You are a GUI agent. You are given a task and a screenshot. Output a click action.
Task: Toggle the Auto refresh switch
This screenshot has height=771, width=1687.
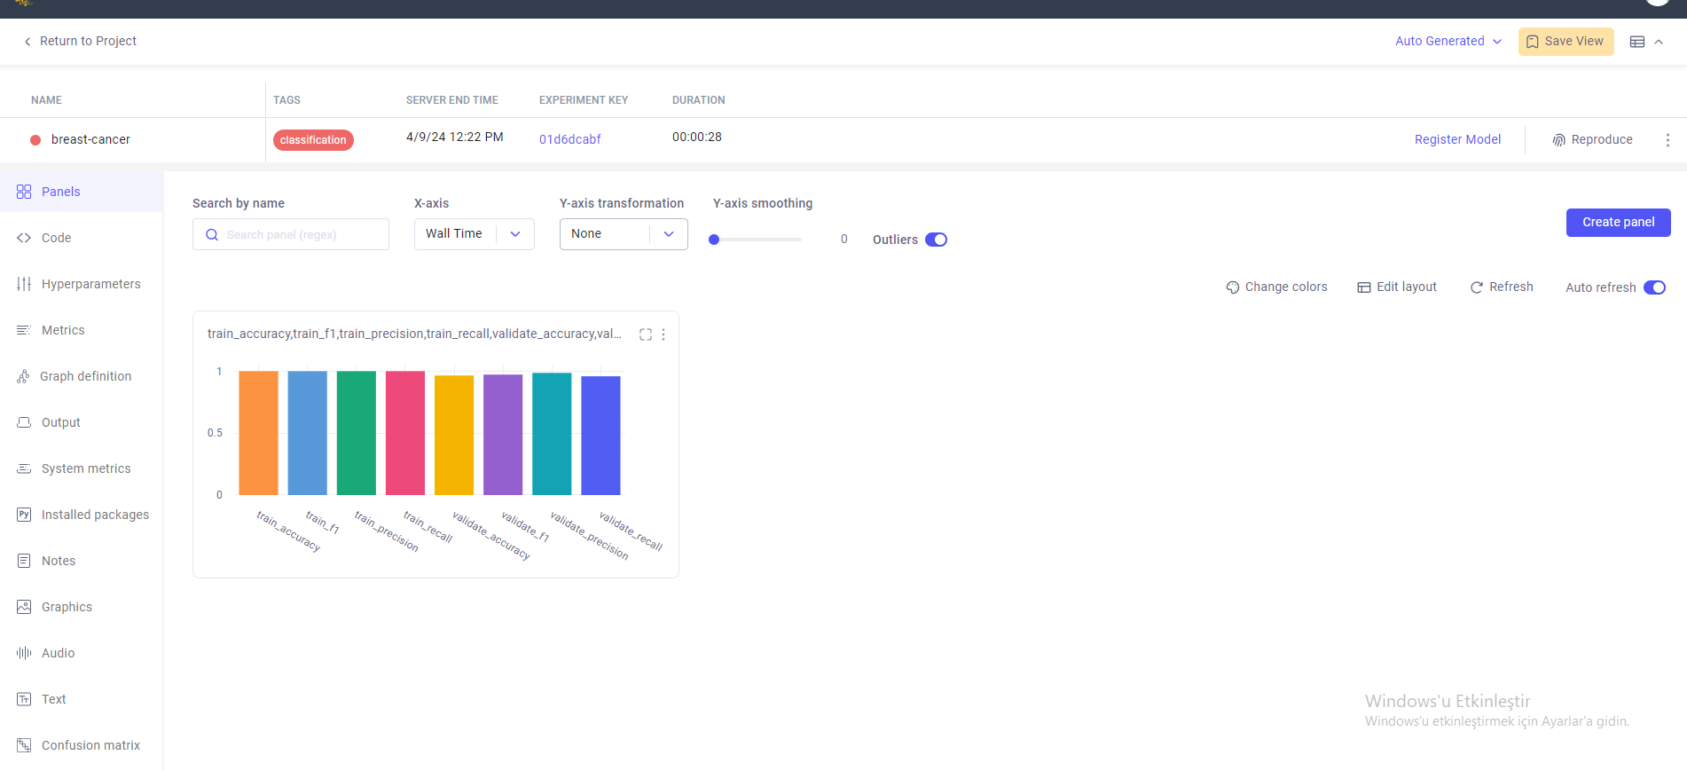coord(1654,287)
